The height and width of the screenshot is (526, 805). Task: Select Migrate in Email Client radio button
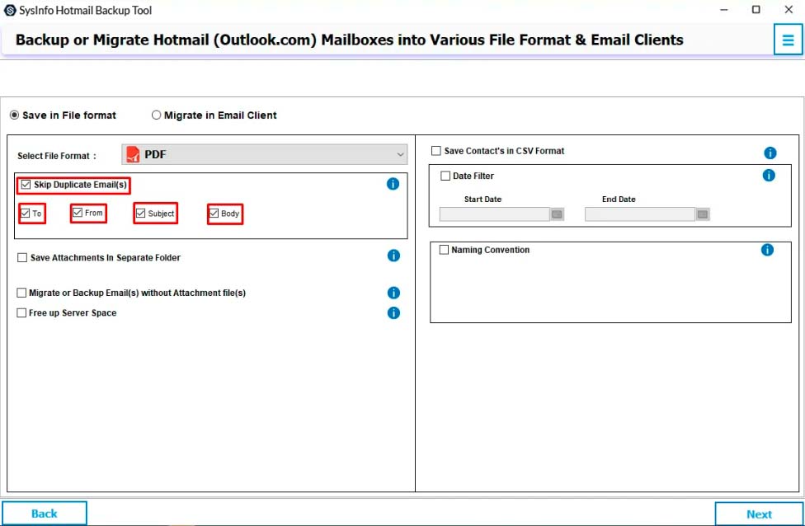click(x=156, y=115)
